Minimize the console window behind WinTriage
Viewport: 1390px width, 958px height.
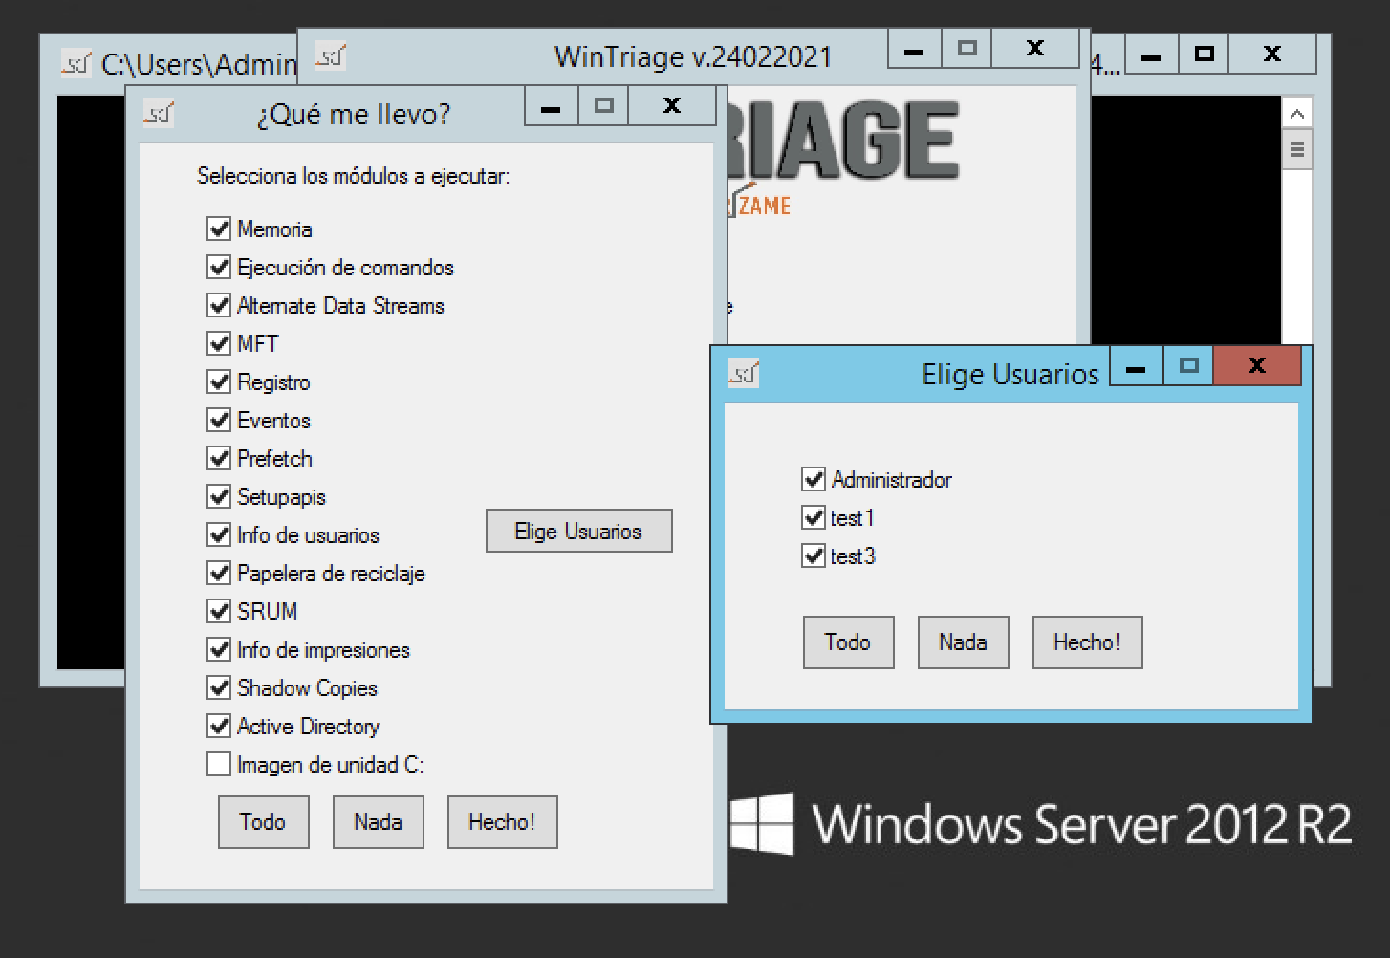click(x=1152, y=54)
